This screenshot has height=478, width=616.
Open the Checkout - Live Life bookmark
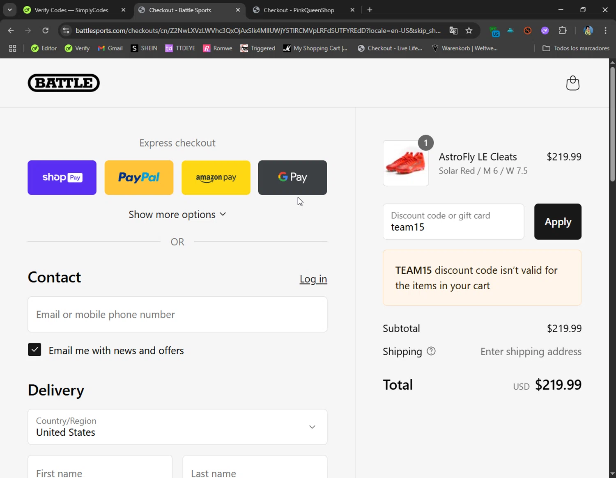coord(390,48)
